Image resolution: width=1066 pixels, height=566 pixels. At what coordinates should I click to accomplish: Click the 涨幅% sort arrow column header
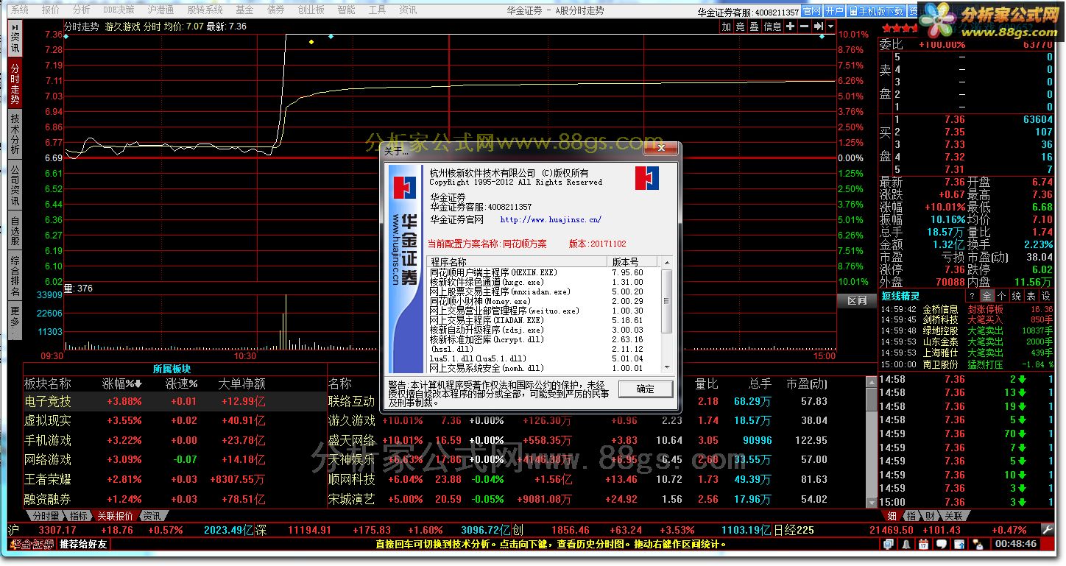click(121, 383)
